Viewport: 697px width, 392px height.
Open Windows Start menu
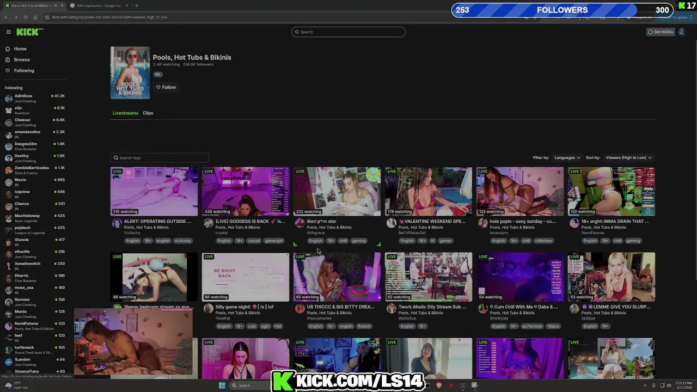(x=222, y=385)
